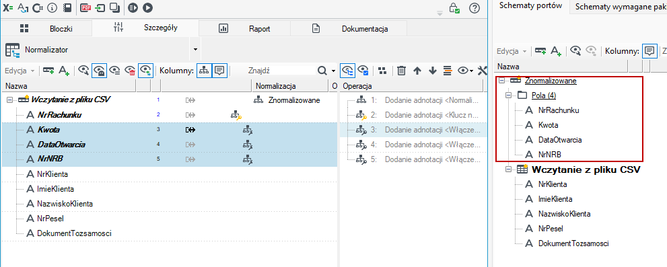Click add-field A+ icon in left toolbar
This screenshot has height=267, width=667.
(x=64, y=71)
